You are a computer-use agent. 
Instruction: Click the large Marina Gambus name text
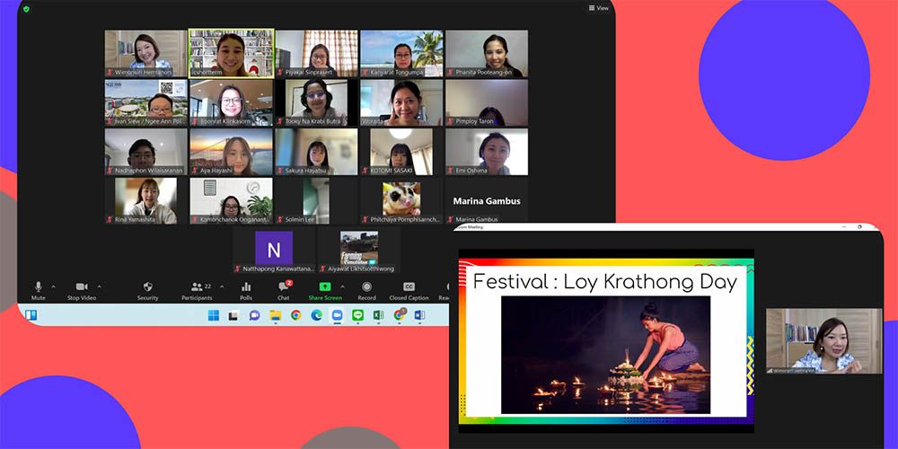tap(486, 201)
